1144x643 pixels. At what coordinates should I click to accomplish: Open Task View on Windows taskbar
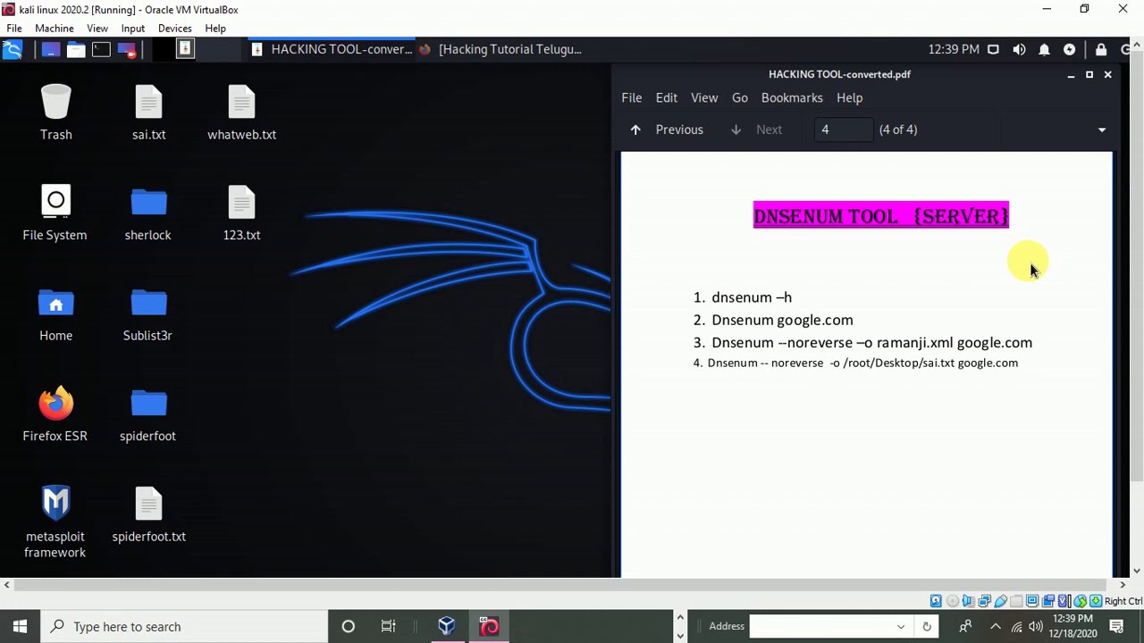pos(388,627)
